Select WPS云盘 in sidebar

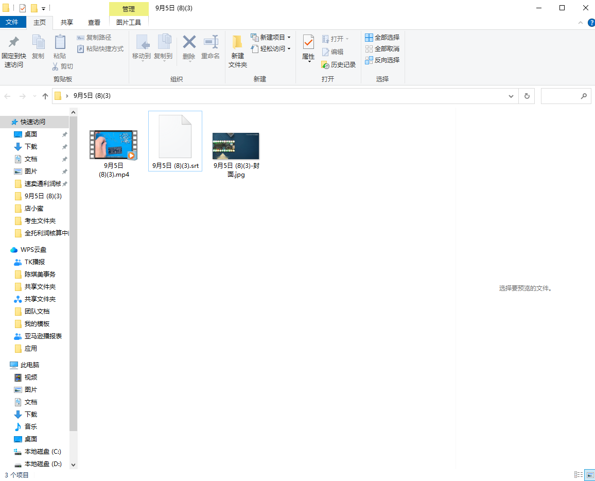(x=33, y=249)
